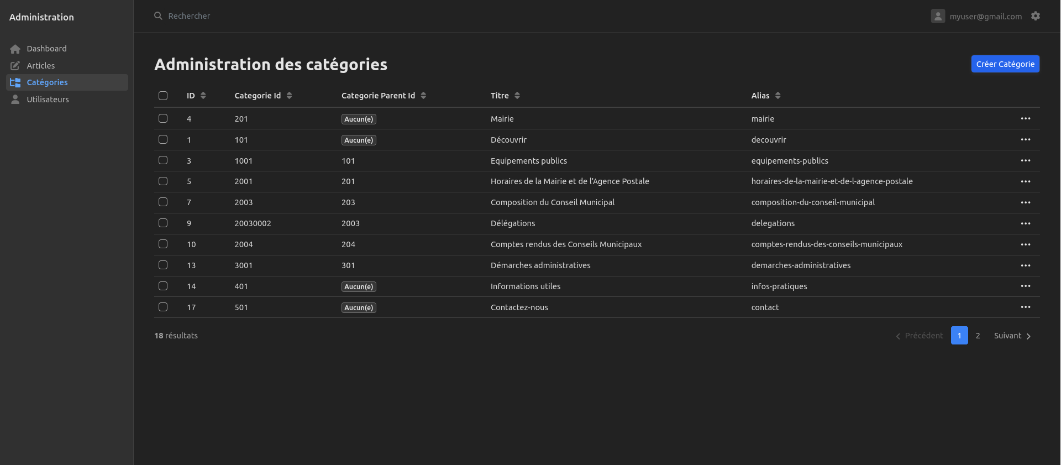The image size is (1061, 465).
Task: Open actions menu for Contactez-nous row
Action: [1026, 307]
